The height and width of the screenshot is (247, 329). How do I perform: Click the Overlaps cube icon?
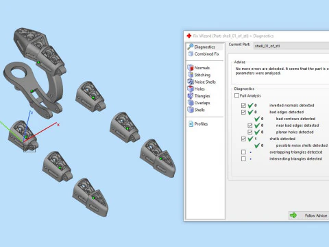(x=191, y=103)
